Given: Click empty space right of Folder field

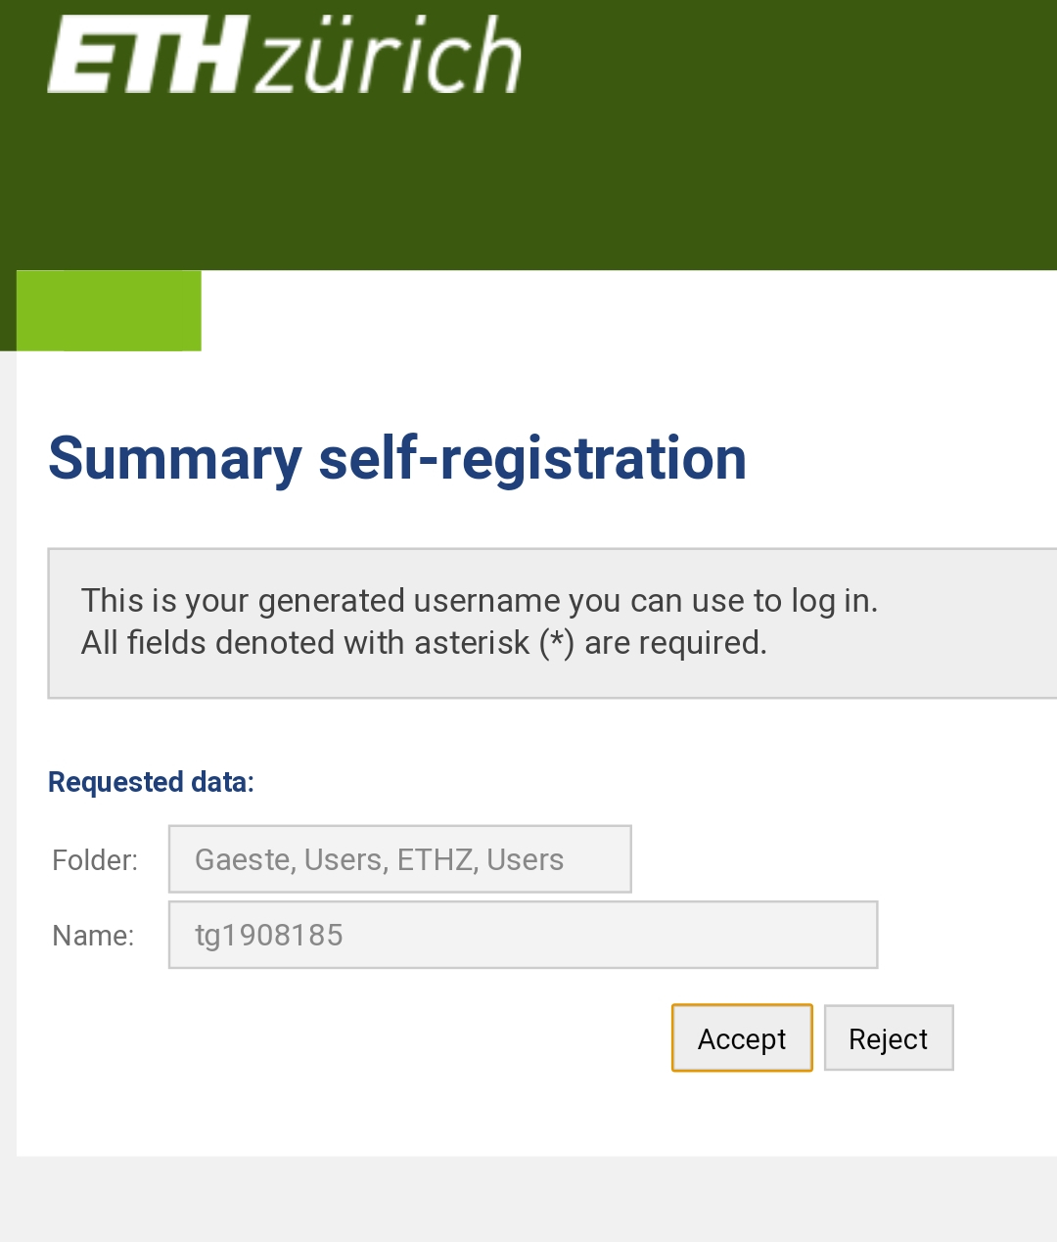Looking at the screenshot, I should [842, 859].
